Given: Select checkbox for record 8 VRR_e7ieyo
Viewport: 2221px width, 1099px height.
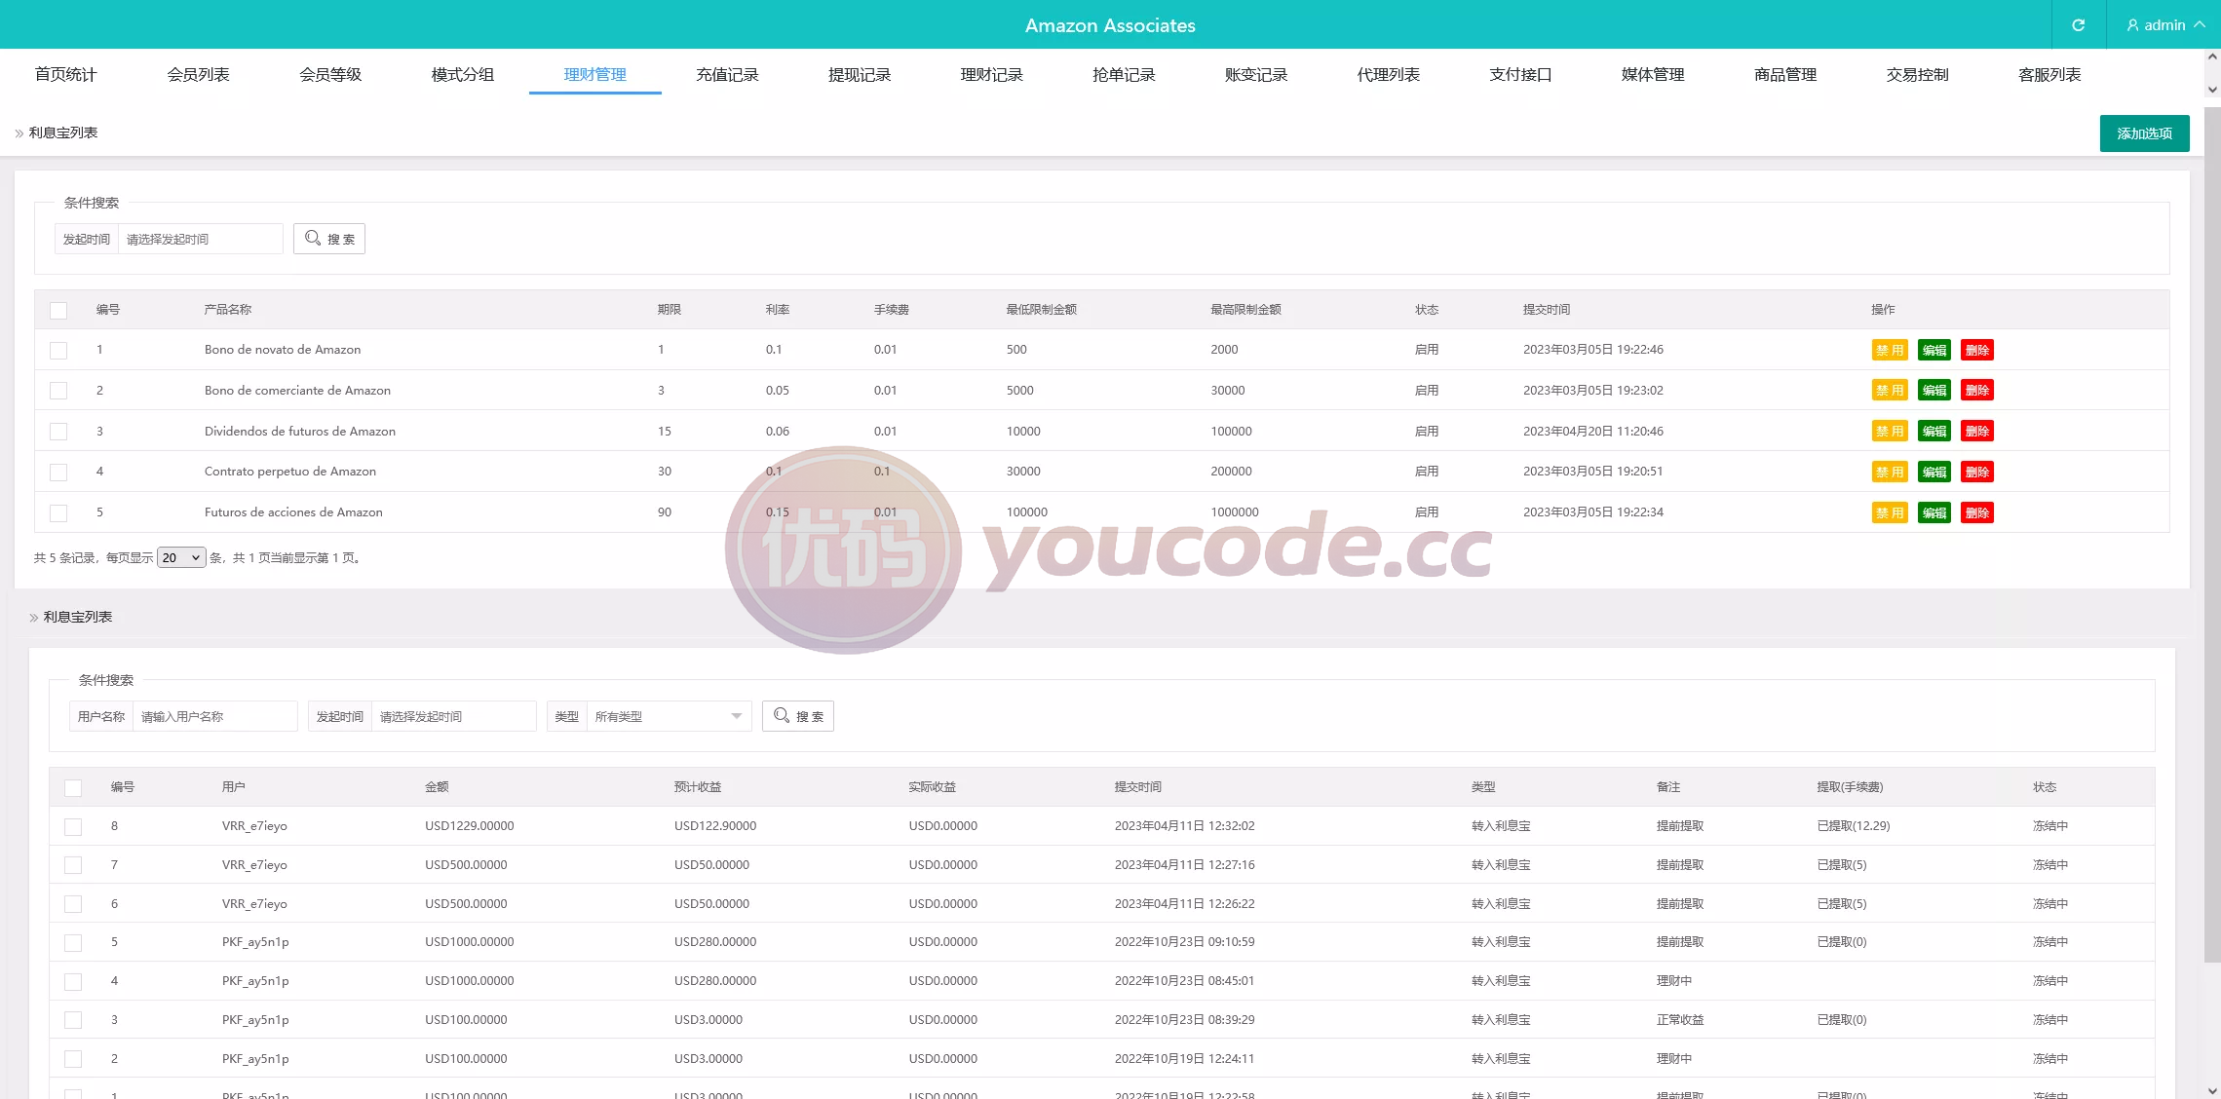Looking at the screenshot, I should click(73, 826).
